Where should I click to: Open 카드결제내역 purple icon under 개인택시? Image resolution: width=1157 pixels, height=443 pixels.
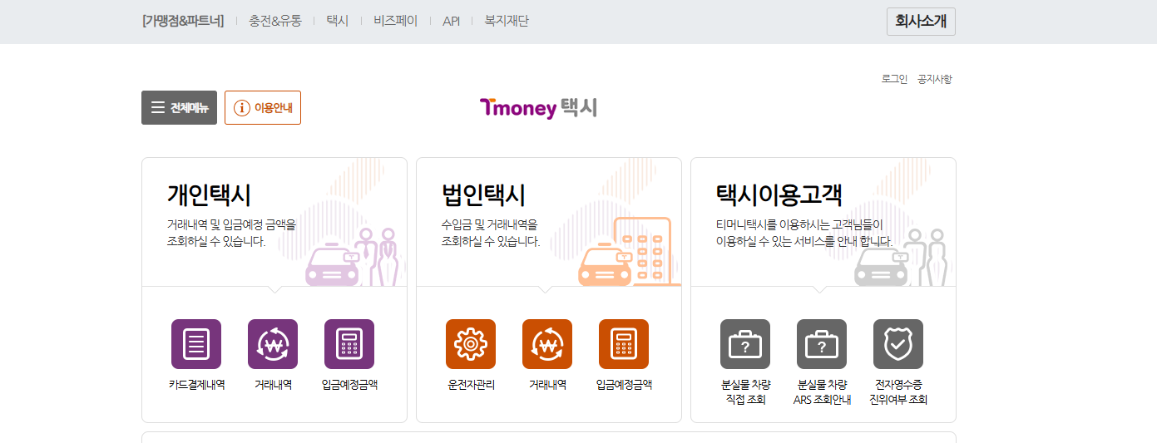click(196, 344)
